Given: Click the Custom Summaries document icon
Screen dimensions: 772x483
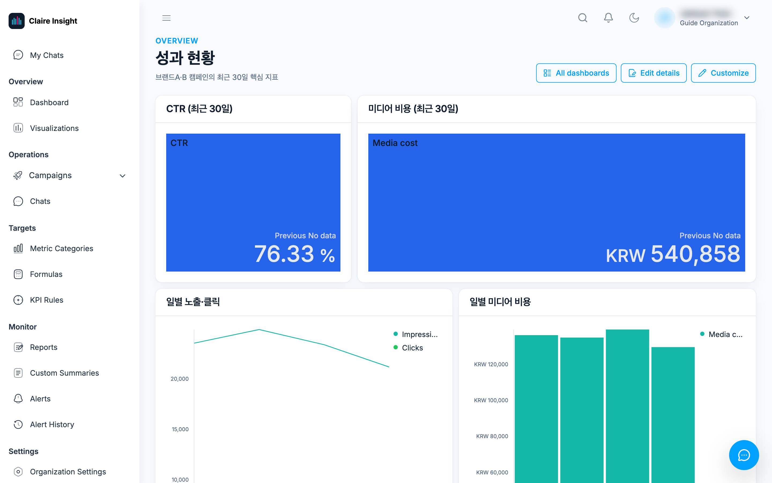Looking at the screenshot, I should coord(18,373).
